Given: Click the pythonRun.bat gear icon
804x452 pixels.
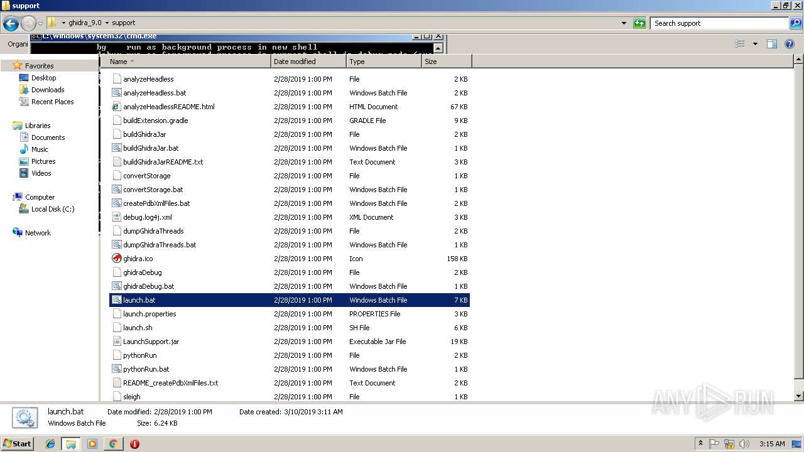Looking at the screenshot, I should click(116, 369).
